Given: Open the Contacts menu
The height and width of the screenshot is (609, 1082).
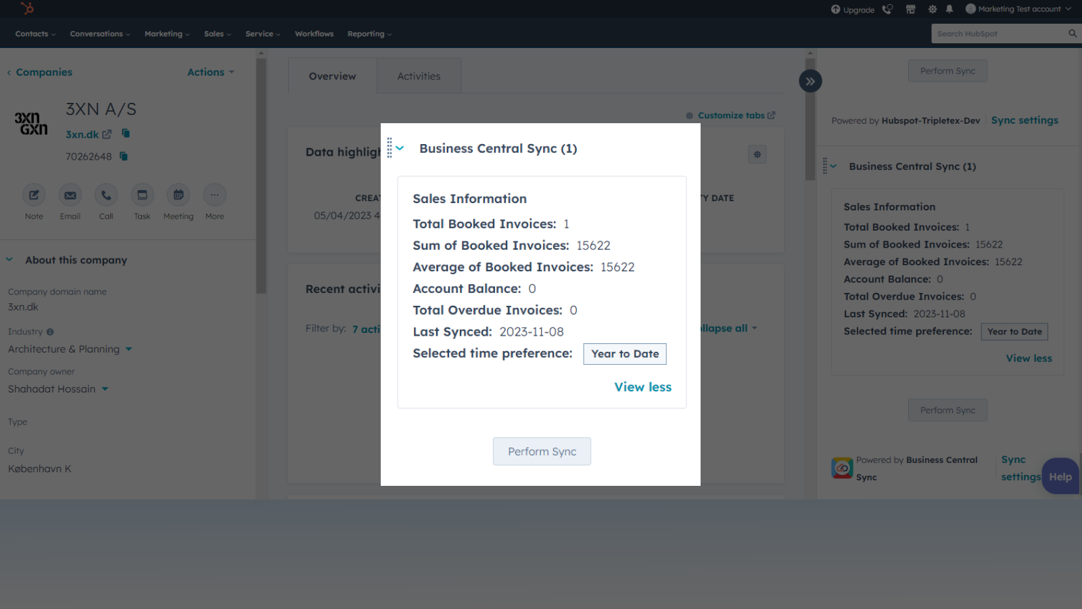Looking at the screenshot, I should pyautogui.click(x=31, y=33).
